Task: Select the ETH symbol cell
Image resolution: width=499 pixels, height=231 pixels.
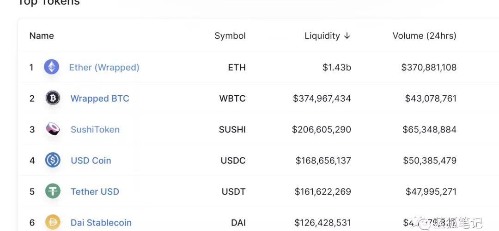Action: [237, 67]
